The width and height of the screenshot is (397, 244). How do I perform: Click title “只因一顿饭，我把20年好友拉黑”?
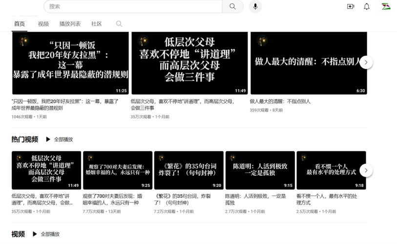(65, 104)
